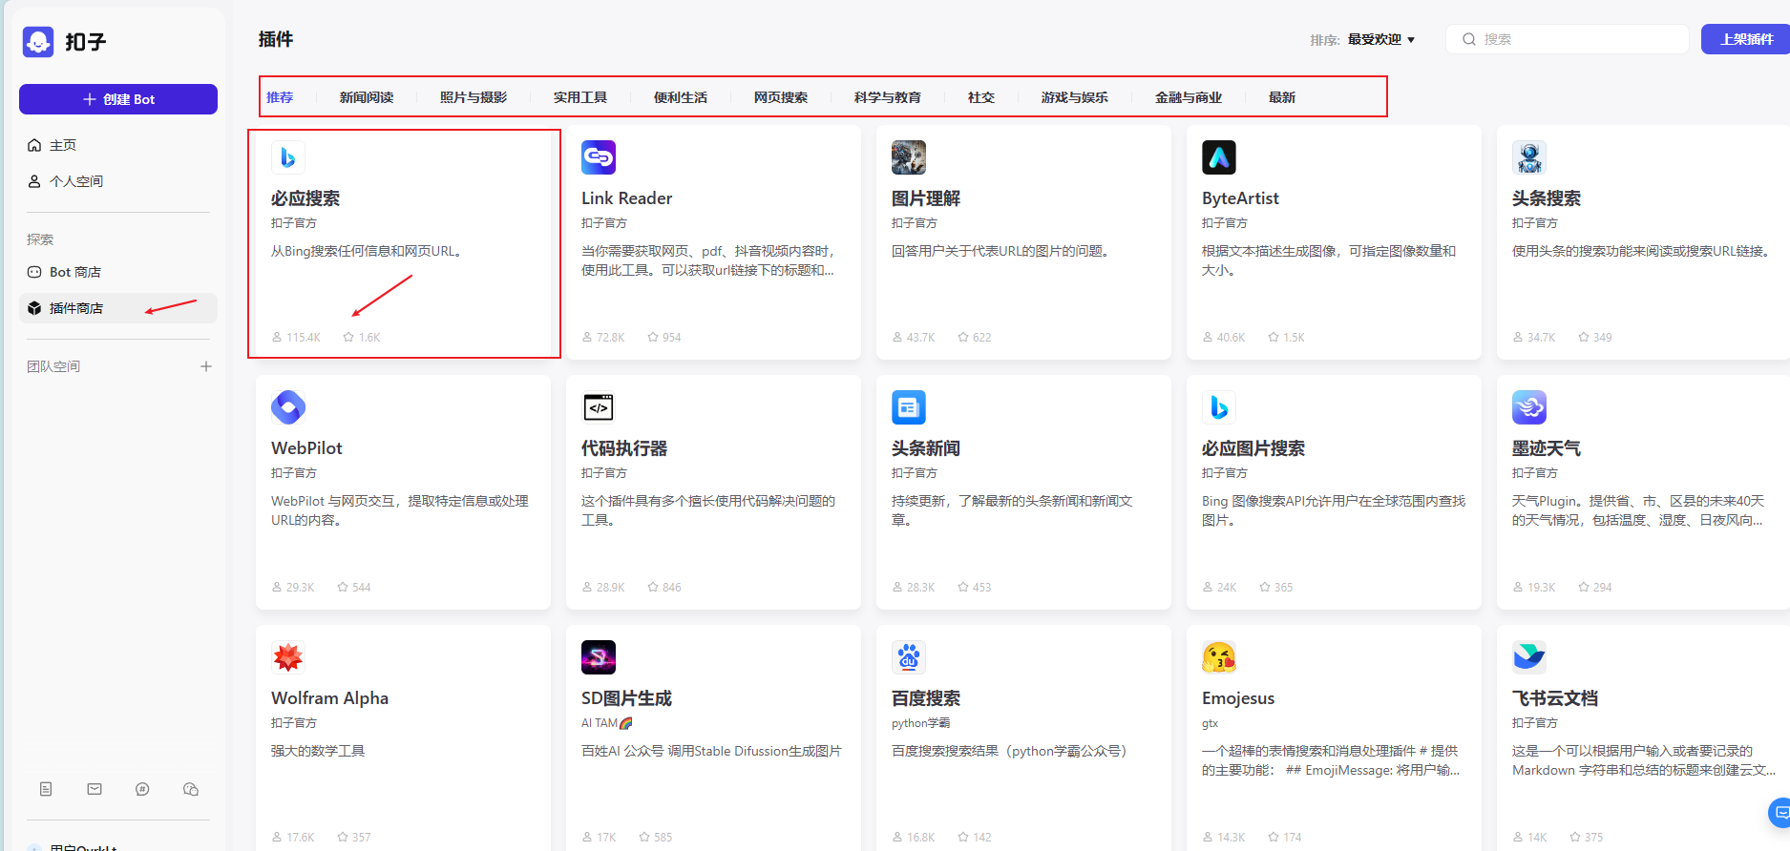Switch to the 新闻阅读 tab
This screenshot has height=851, width=1790.
367,97
